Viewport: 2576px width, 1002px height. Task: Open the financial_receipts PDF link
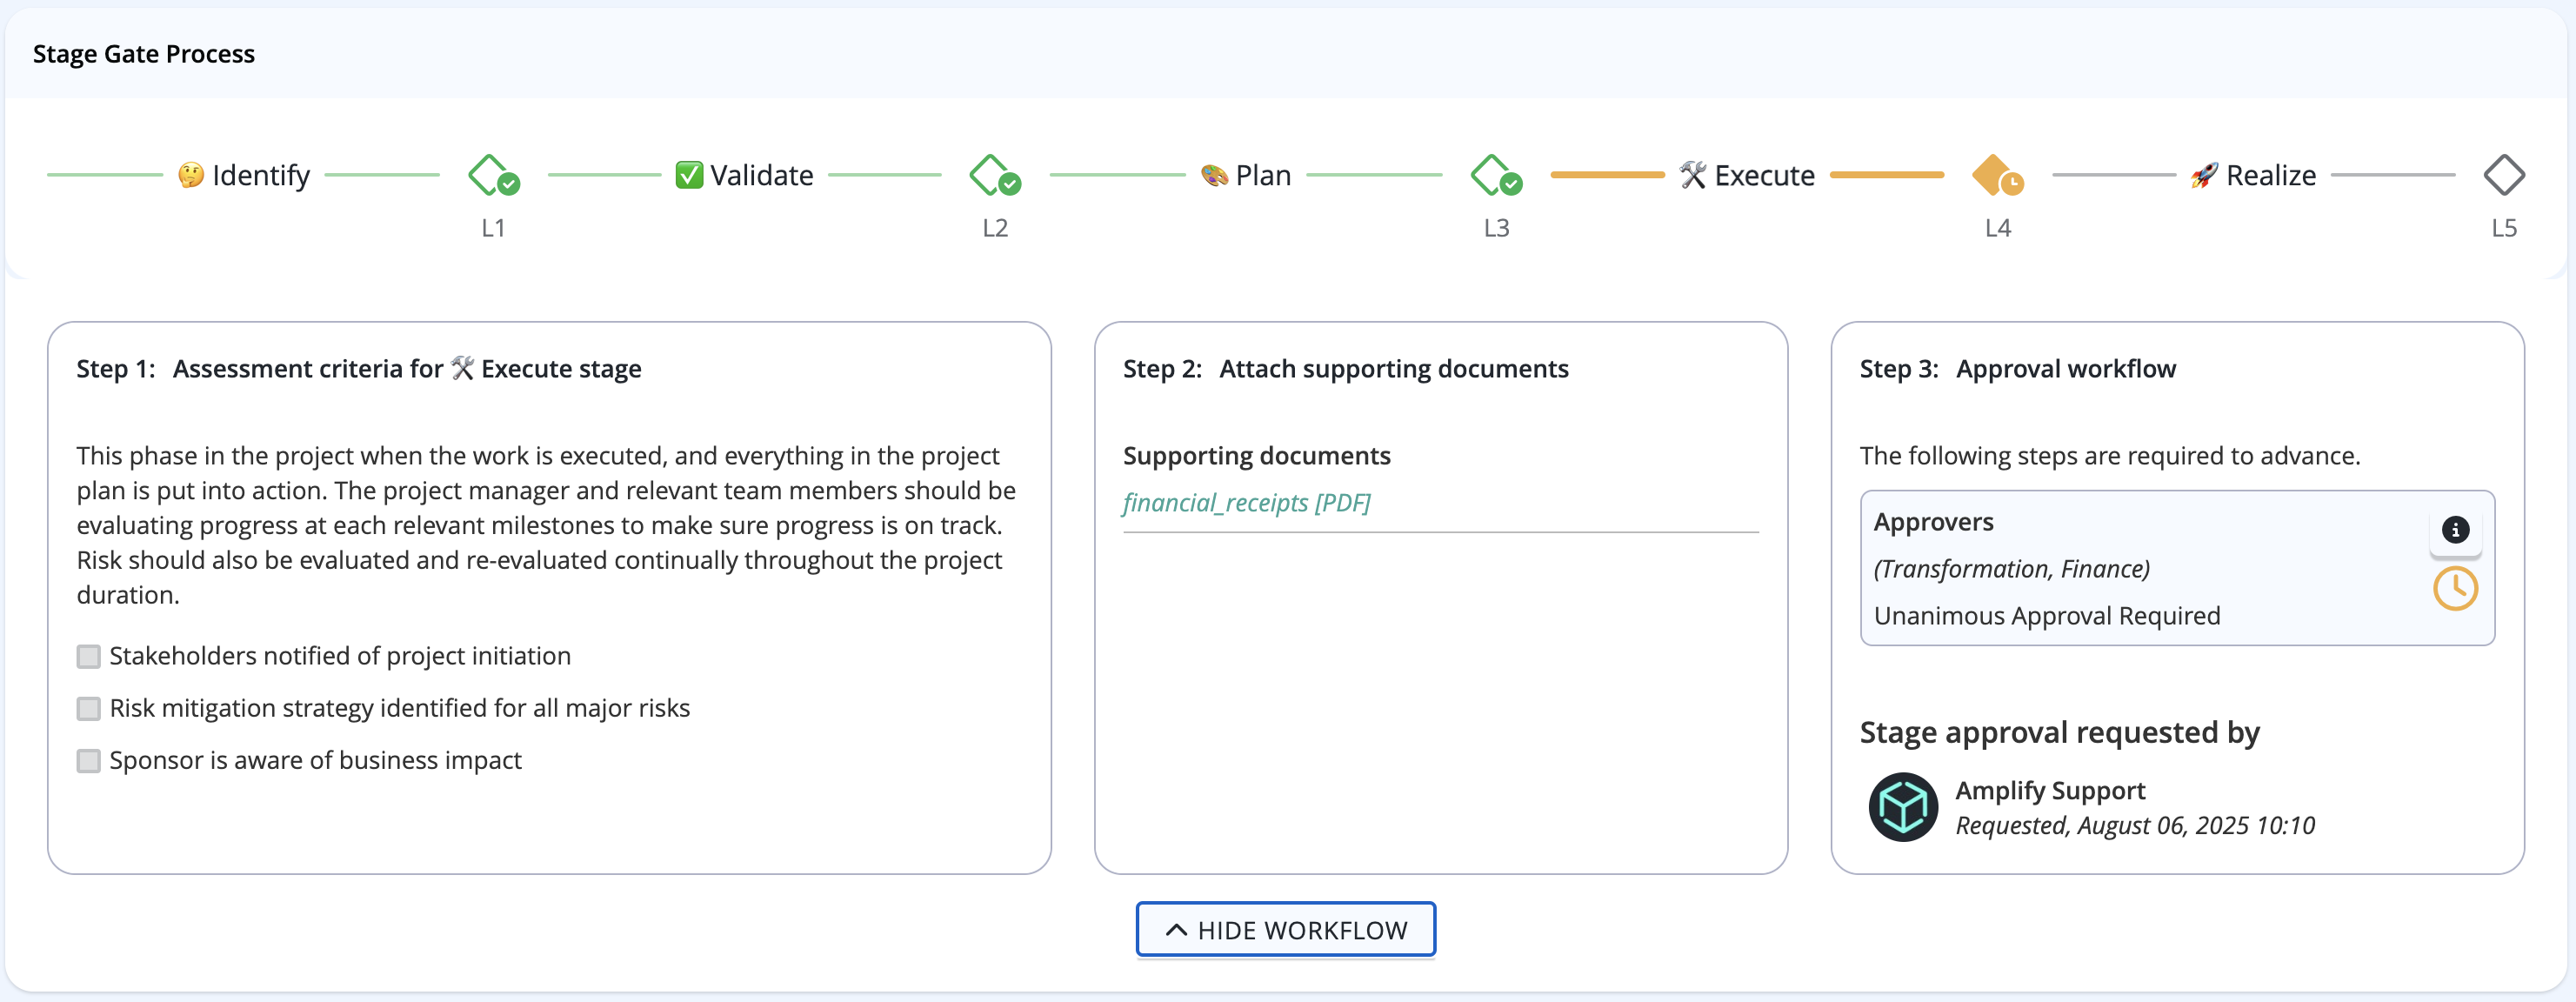pyautogui.click(x=1246, y=502)
